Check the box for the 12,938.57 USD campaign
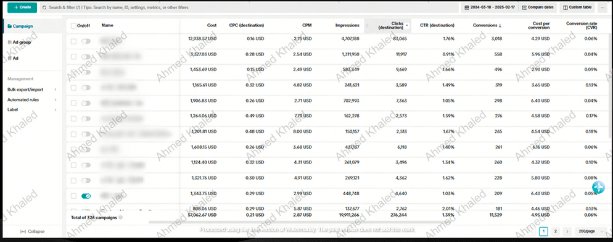The width and height of the screenshot is (613, 242). (73, 41)
